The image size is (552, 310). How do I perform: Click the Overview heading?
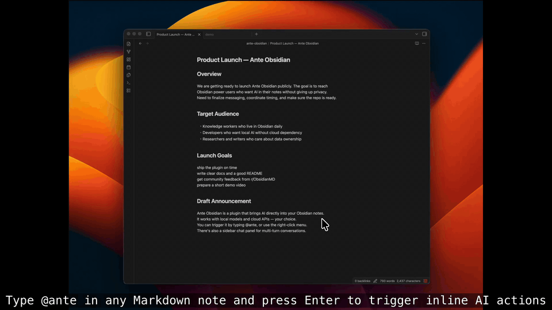tap(209, 74)
